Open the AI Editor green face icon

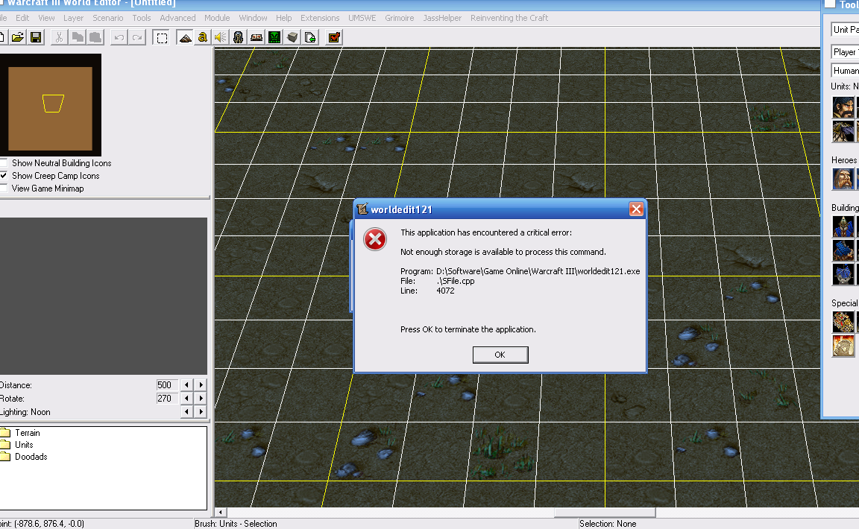274,37
